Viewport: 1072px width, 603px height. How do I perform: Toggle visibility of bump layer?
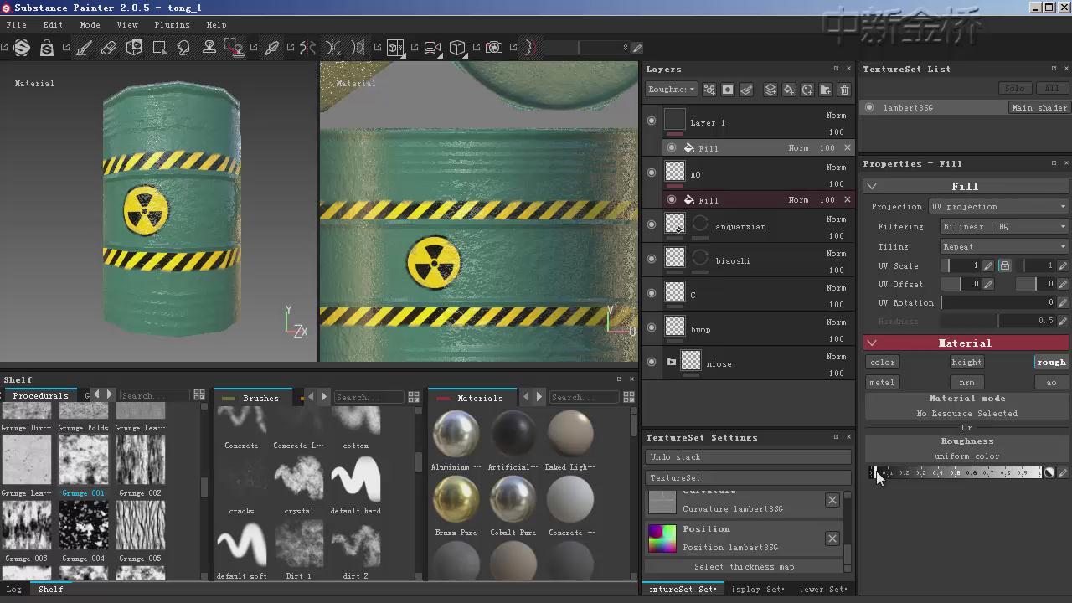[x=652, y=327]
